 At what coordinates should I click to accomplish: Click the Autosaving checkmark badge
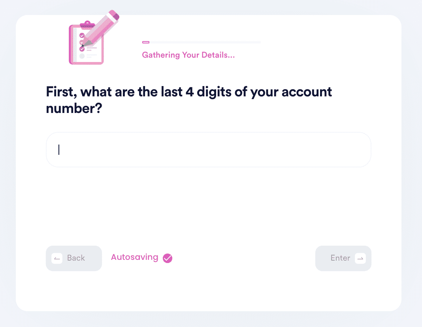(x=168, y=258)
